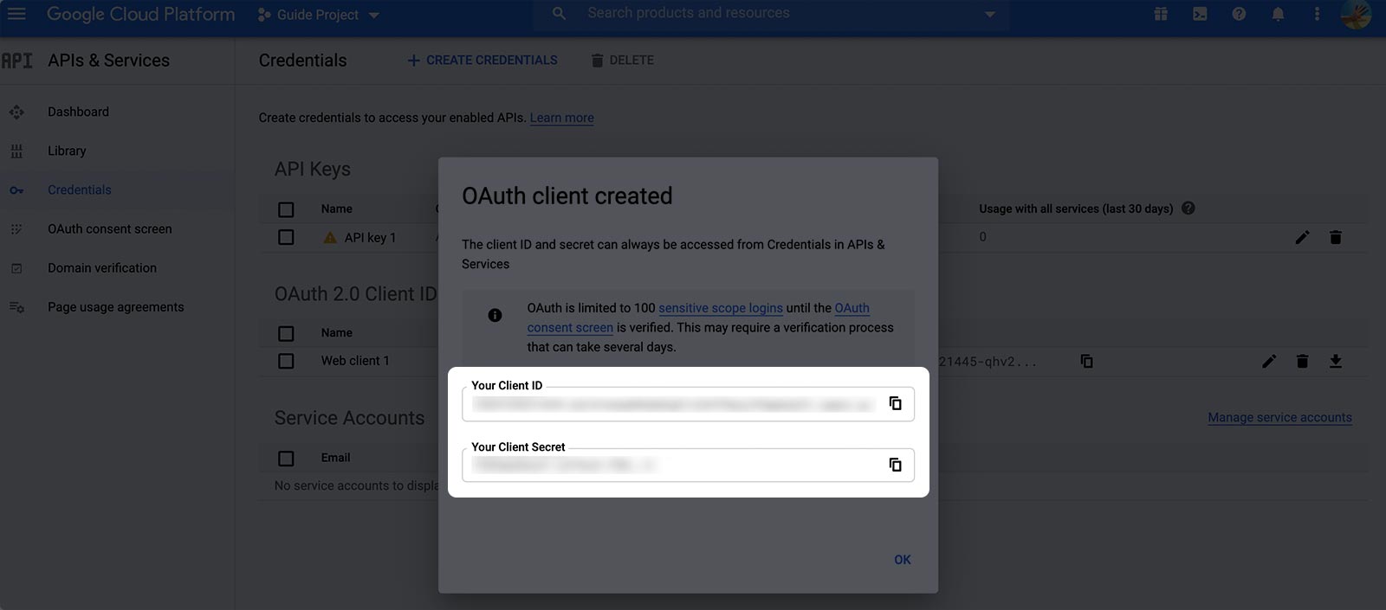1386x610 pixels.
Task: Expand the search bar dropdown arrow
Action: (989, 14)
